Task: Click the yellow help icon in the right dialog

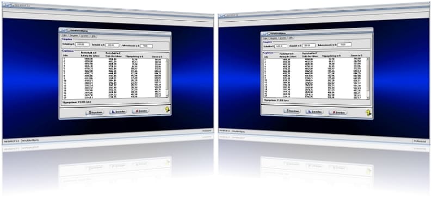Action: point(368,113)
